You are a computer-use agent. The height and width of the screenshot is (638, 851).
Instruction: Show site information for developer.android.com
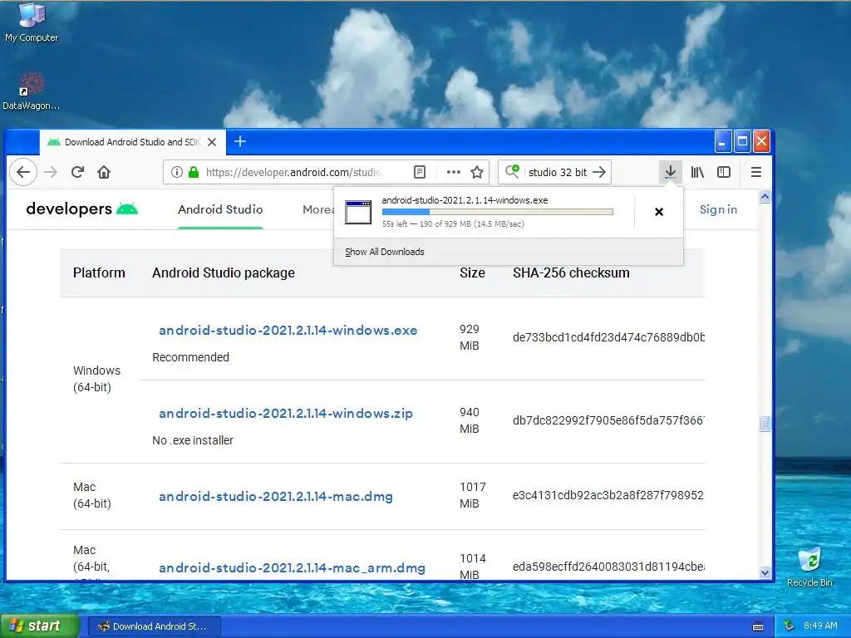(x=176, y=173)
